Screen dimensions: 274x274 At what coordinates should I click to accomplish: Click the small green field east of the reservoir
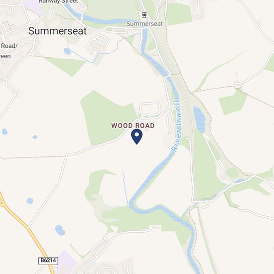click(x=233, y=102)
